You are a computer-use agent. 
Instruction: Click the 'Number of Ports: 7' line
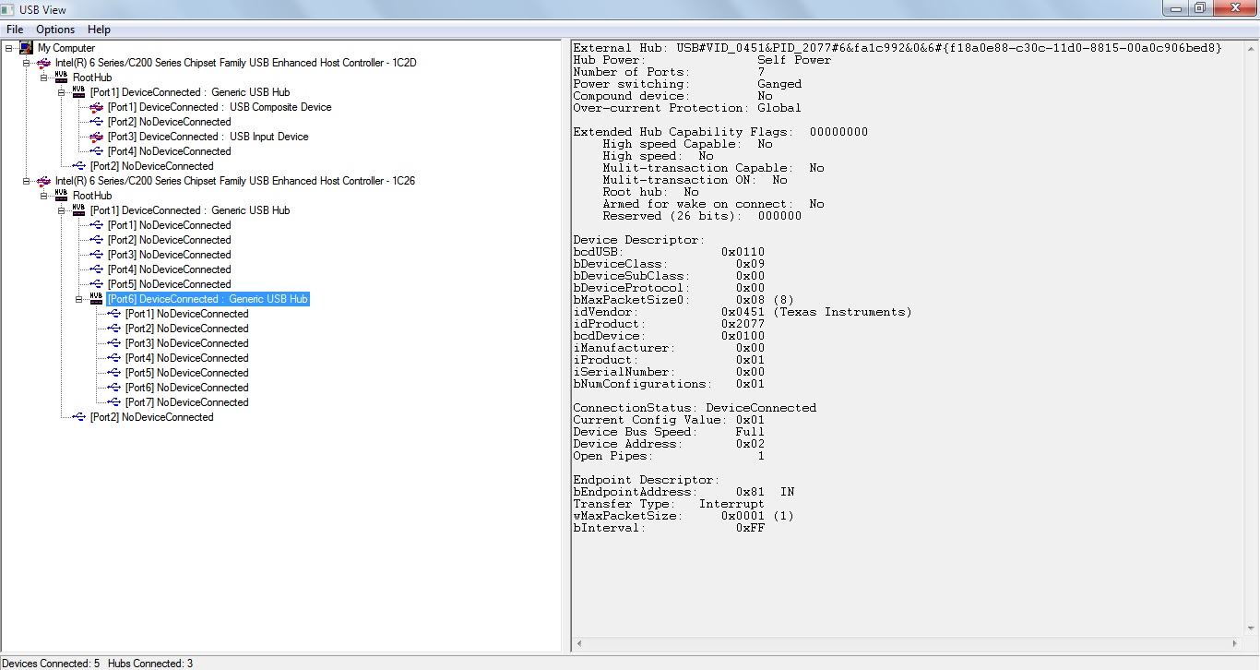click(x=669, y=72)
